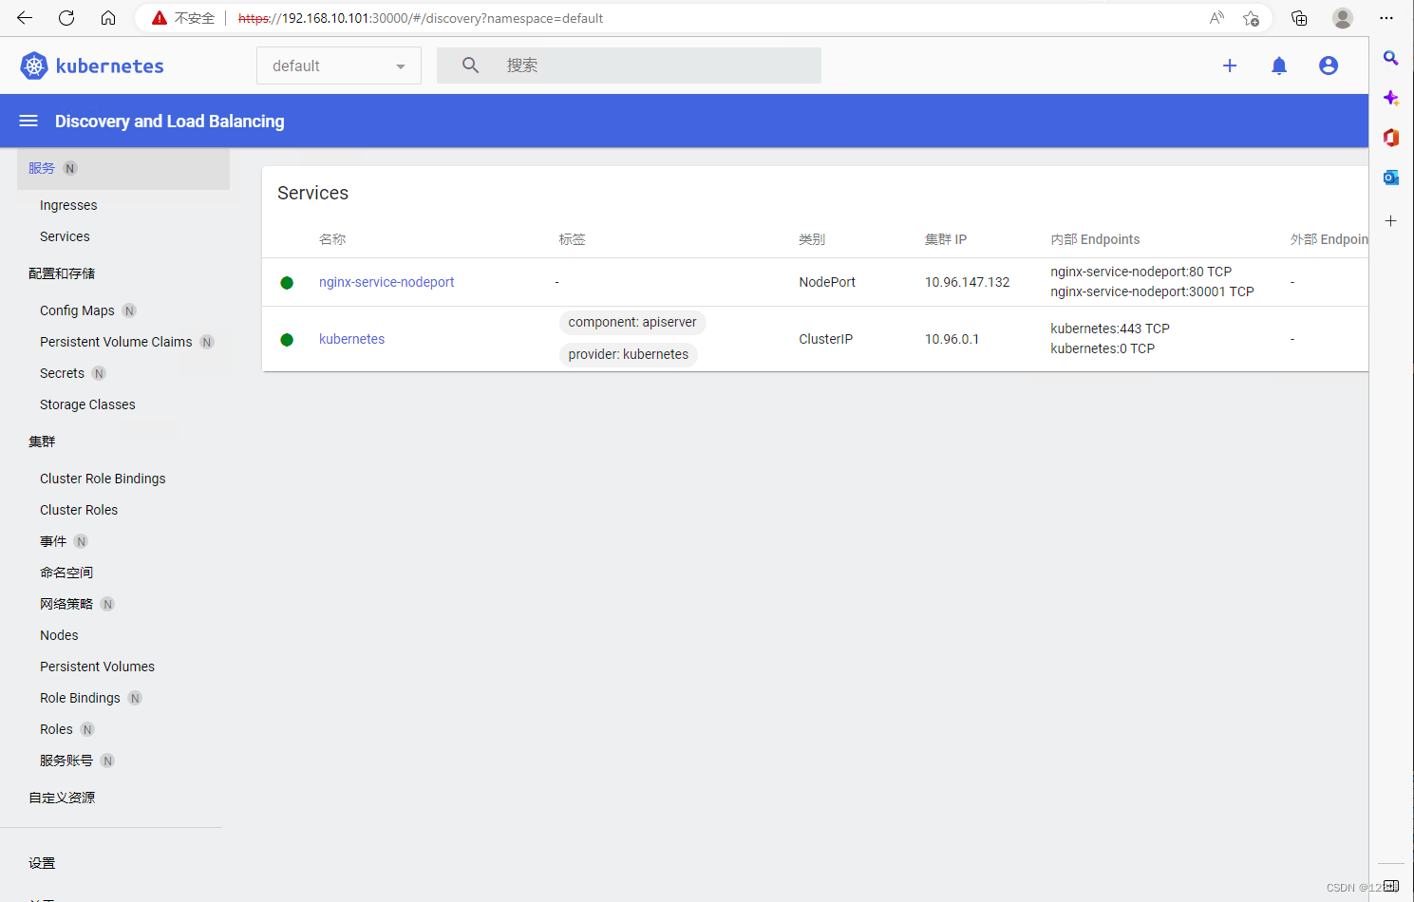Open Secrets in sidebar
Viewport: 1414px width, 902px height.
tap(62, 373)
